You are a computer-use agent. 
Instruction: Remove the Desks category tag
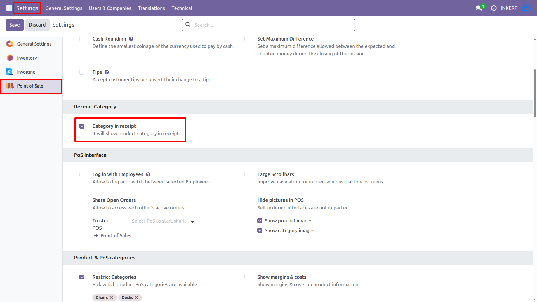tap(136, 298)
